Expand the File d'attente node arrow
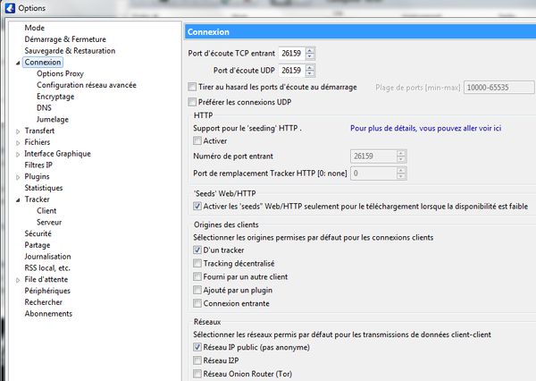Image resolution: width=536 pixels, height=381 pixels. tap(18, 280)
